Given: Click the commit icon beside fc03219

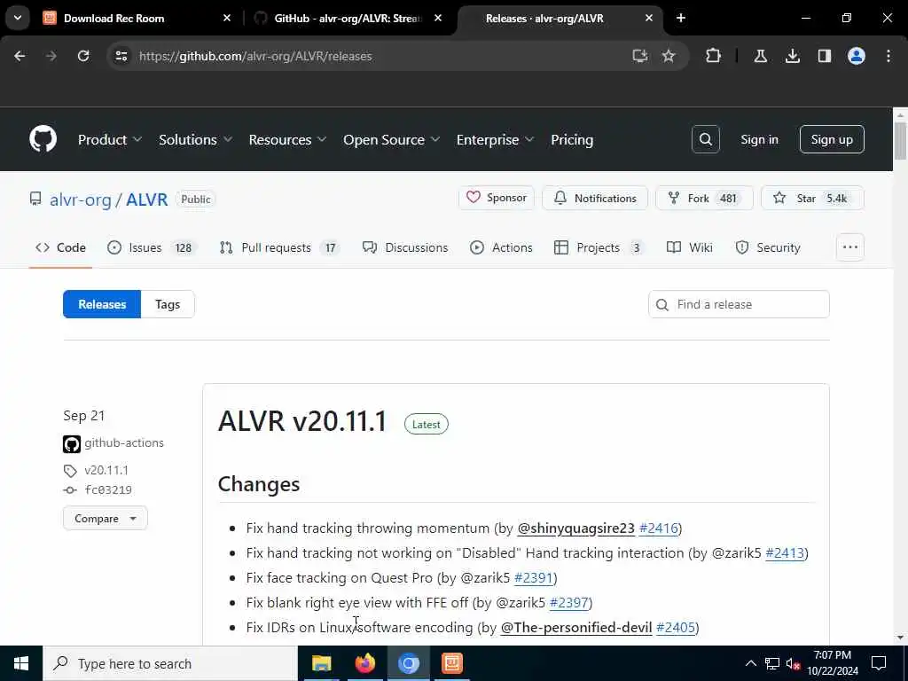Looking at the screenshot, I should pos(70,490).
